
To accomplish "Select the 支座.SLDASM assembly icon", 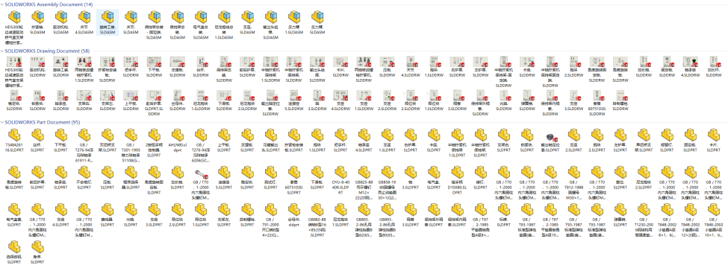I will pyautogui.click(x=247, y=18).
